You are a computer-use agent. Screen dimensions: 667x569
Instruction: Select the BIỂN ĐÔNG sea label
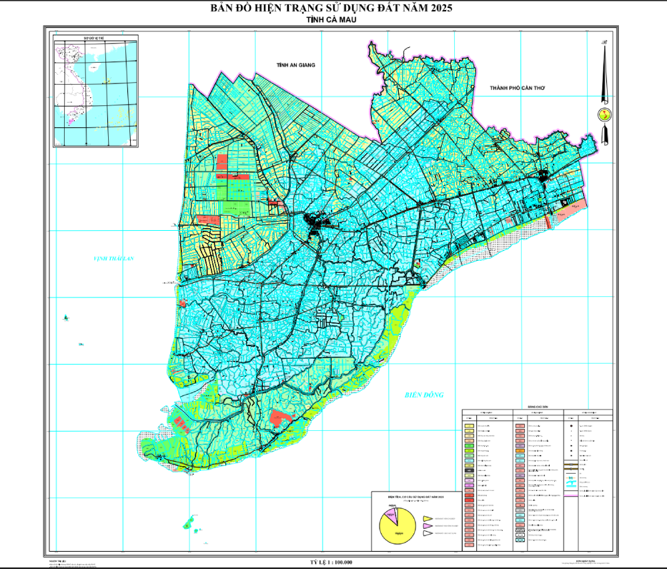pyautogui.click(x=424, y=395)
